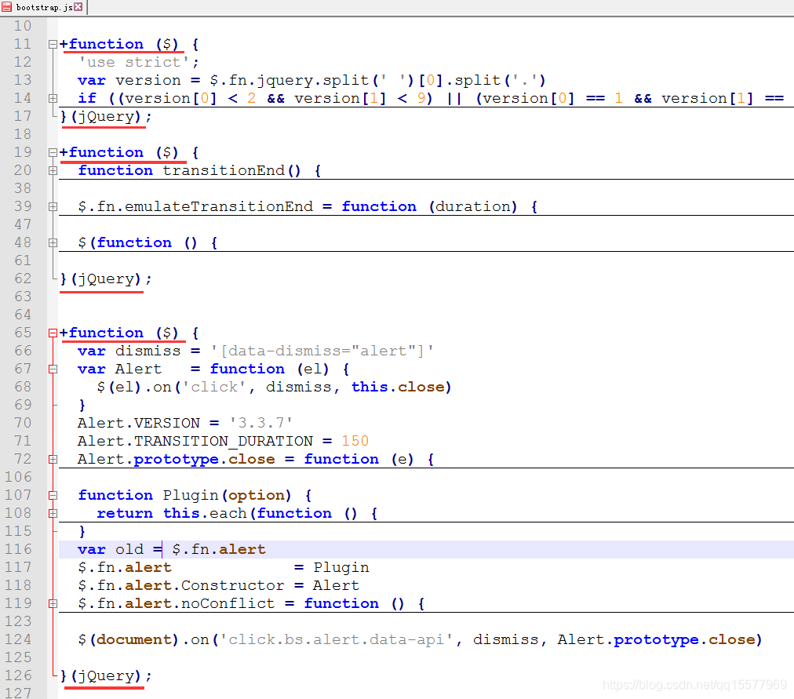Viewport: 794px width, 699px height.
Task: Collapse the first jQuery IIFE at line 11
Action: click(x=51, y=44)
